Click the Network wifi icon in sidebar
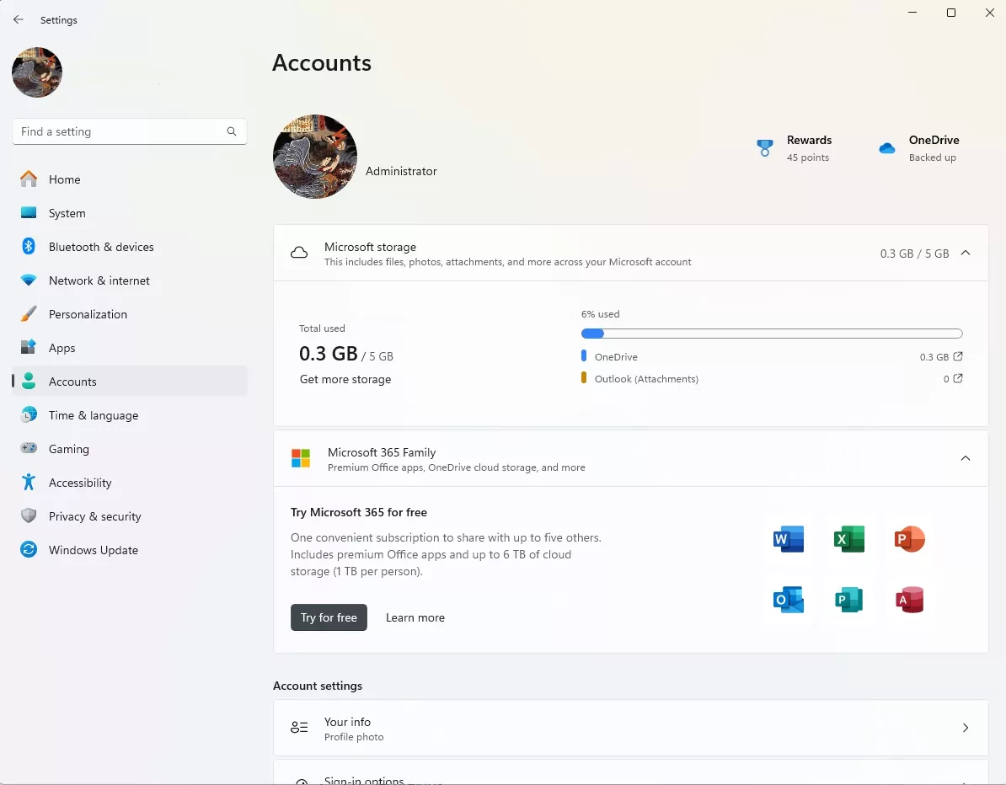This screenshot has height=785, width=1006. tap(29, 280)
